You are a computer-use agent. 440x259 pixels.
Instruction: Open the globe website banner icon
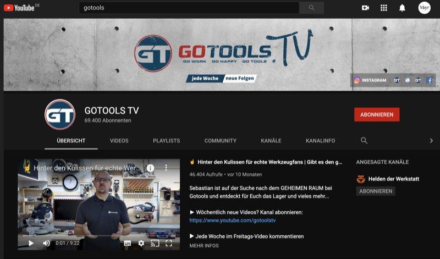(x=408, y=80)
